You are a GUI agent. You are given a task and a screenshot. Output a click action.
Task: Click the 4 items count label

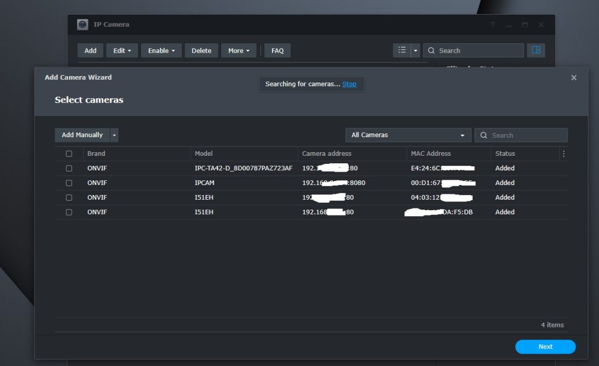[552, 324]
